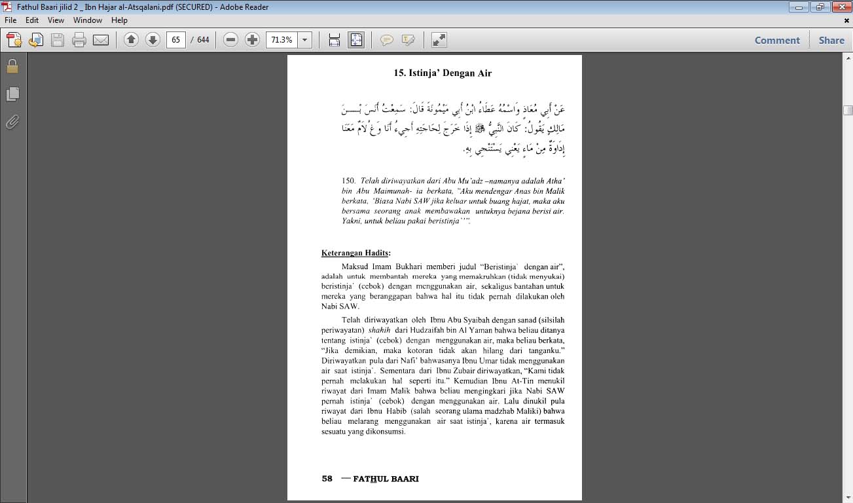The height and width of the screenshot is (503, 853).
Task: Zoom out of the page
Action: (x=230, y=39)
